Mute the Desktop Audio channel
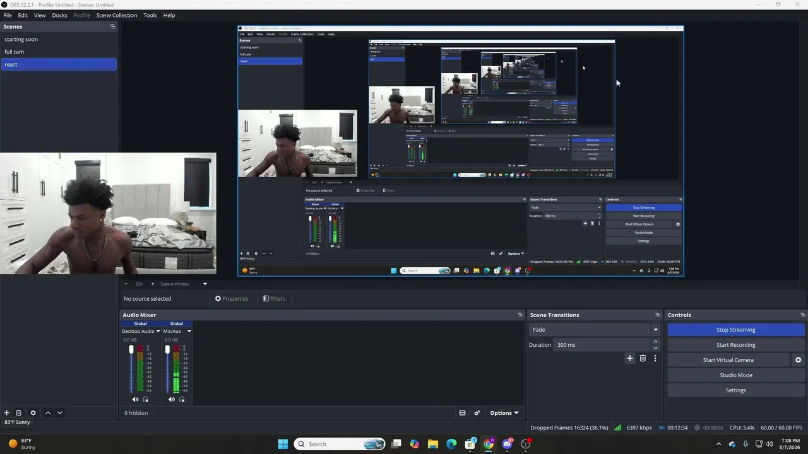The height and width of the screenshot is (454, 808). click(135, 399)
